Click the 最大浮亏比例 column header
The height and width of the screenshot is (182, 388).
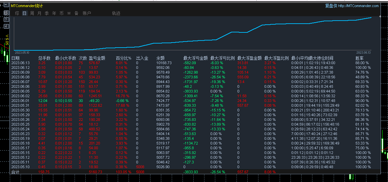[222, 58]
